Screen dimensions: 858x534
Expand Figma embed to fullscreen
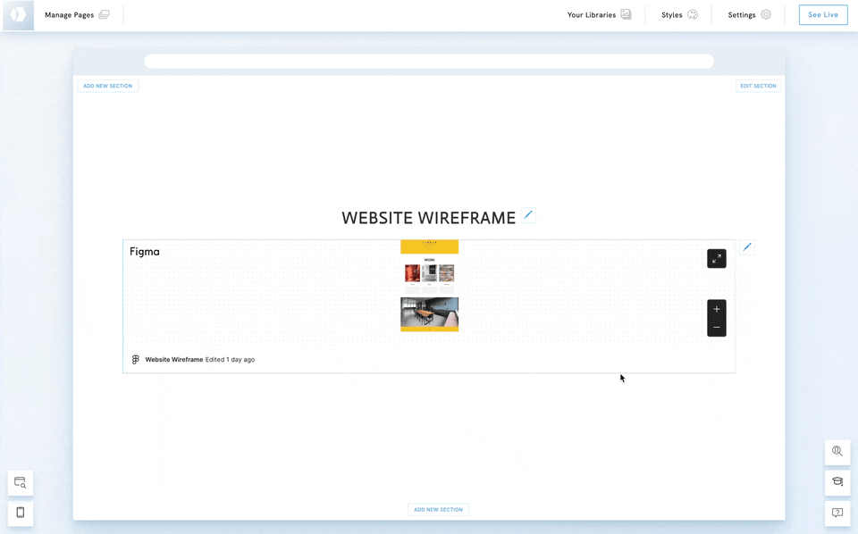pyautogui.click(x=717, y=259)
